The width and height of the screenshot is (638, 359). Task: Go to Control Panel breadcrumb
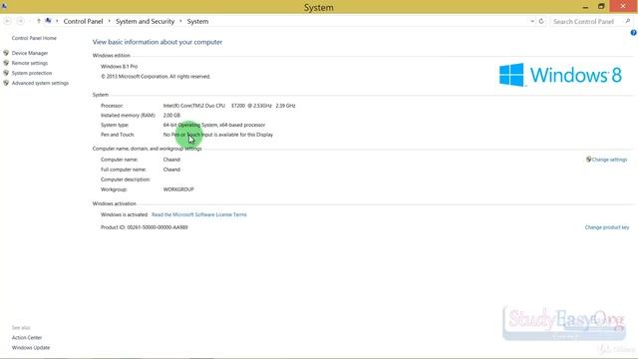pyautogui.click(x=83, y=21)
